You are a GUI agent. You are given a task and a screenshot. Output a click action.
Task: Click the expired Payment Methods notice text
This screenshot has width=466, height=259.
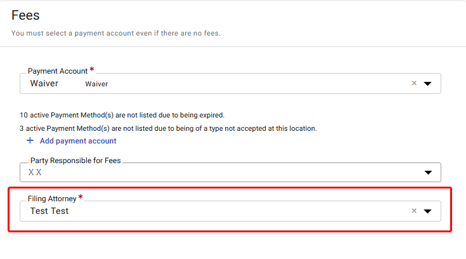click(x=122, y=115)
